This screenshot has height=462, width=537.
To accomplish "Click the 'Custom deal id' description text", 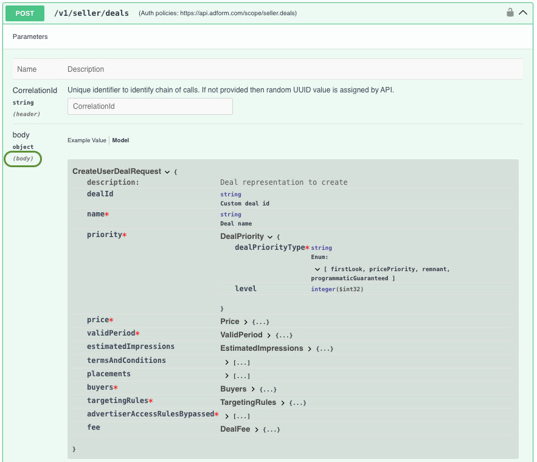I will click(244, 203).
